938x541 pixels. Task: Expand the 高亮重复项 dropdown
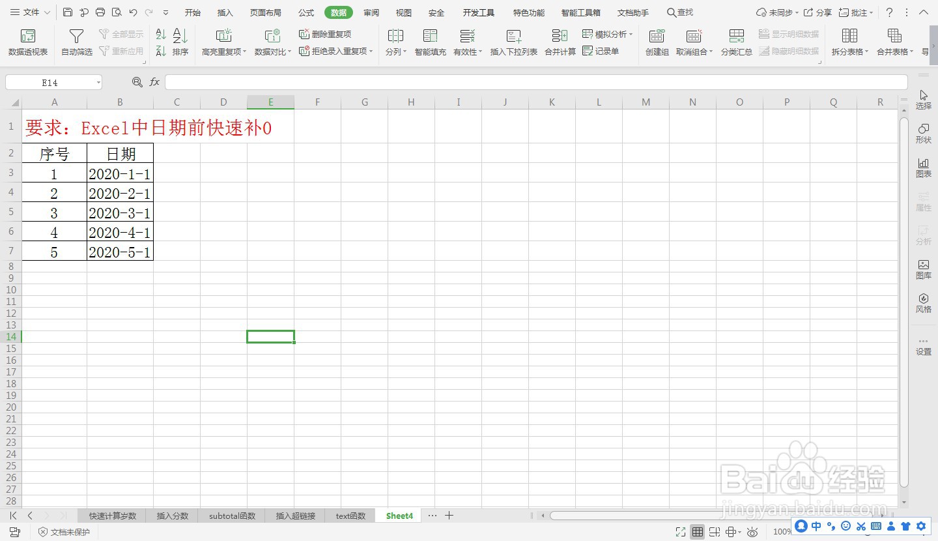(x=245, y=52)
